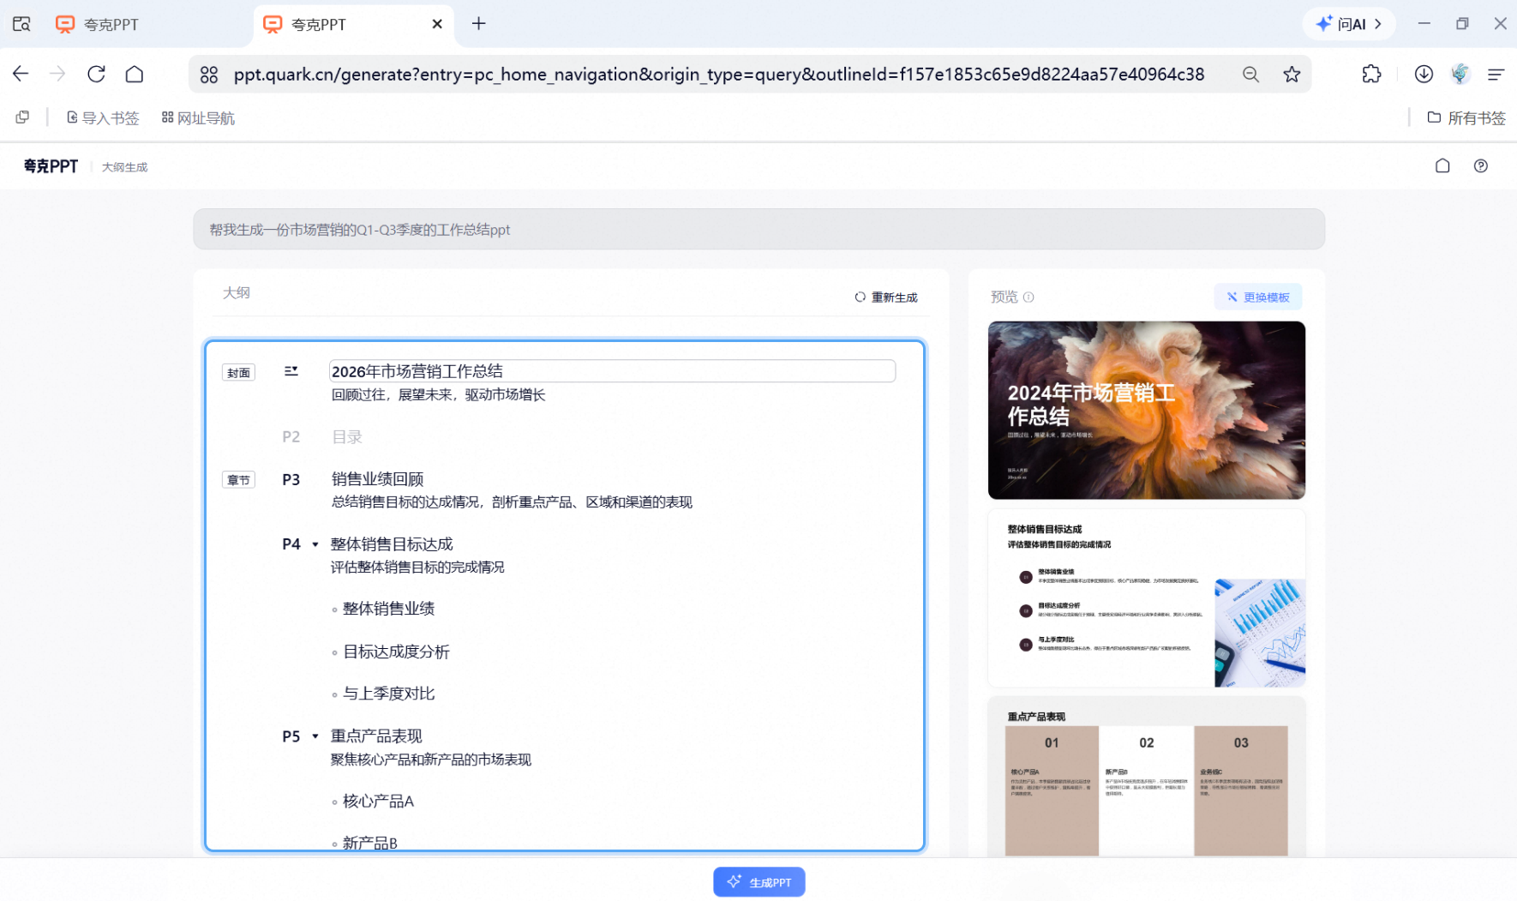Click the 夸克PPT page home icon
The image size is (1517, 901).
click(x=1442, y=166)
